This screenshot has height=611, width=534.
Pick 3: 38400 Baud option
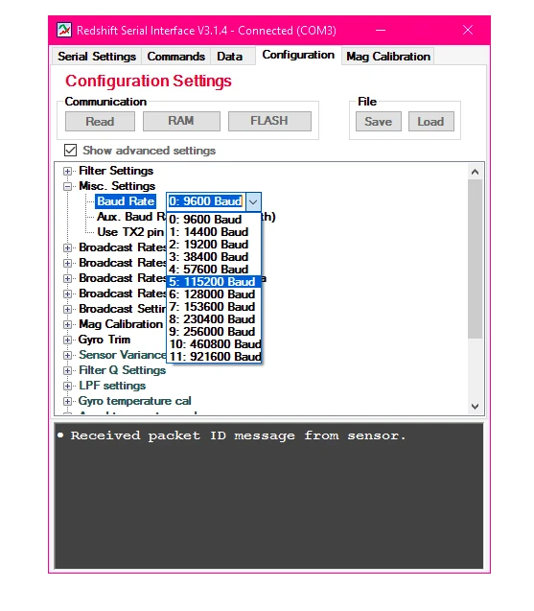[214, 257]
